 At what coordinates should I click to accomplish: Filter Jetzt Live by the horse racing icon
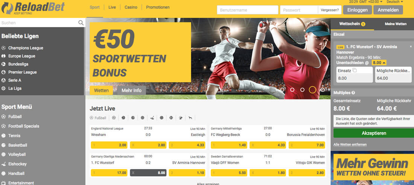pos(181,118)
